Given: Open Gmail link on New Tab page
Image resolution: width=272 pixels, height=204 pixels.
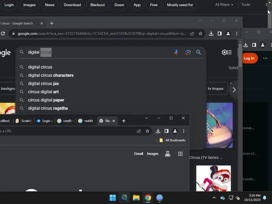Looking at the screenshot, I should pos(139,154).
